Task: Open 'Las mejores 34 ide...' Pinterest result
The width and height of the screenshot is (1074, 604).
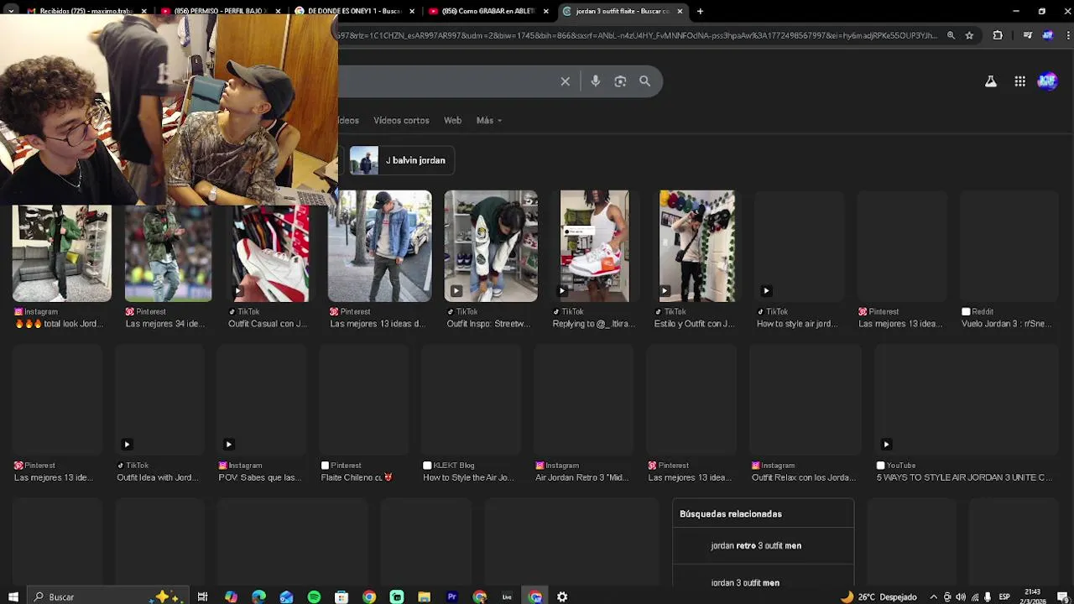Action: [x=165, y=324]
